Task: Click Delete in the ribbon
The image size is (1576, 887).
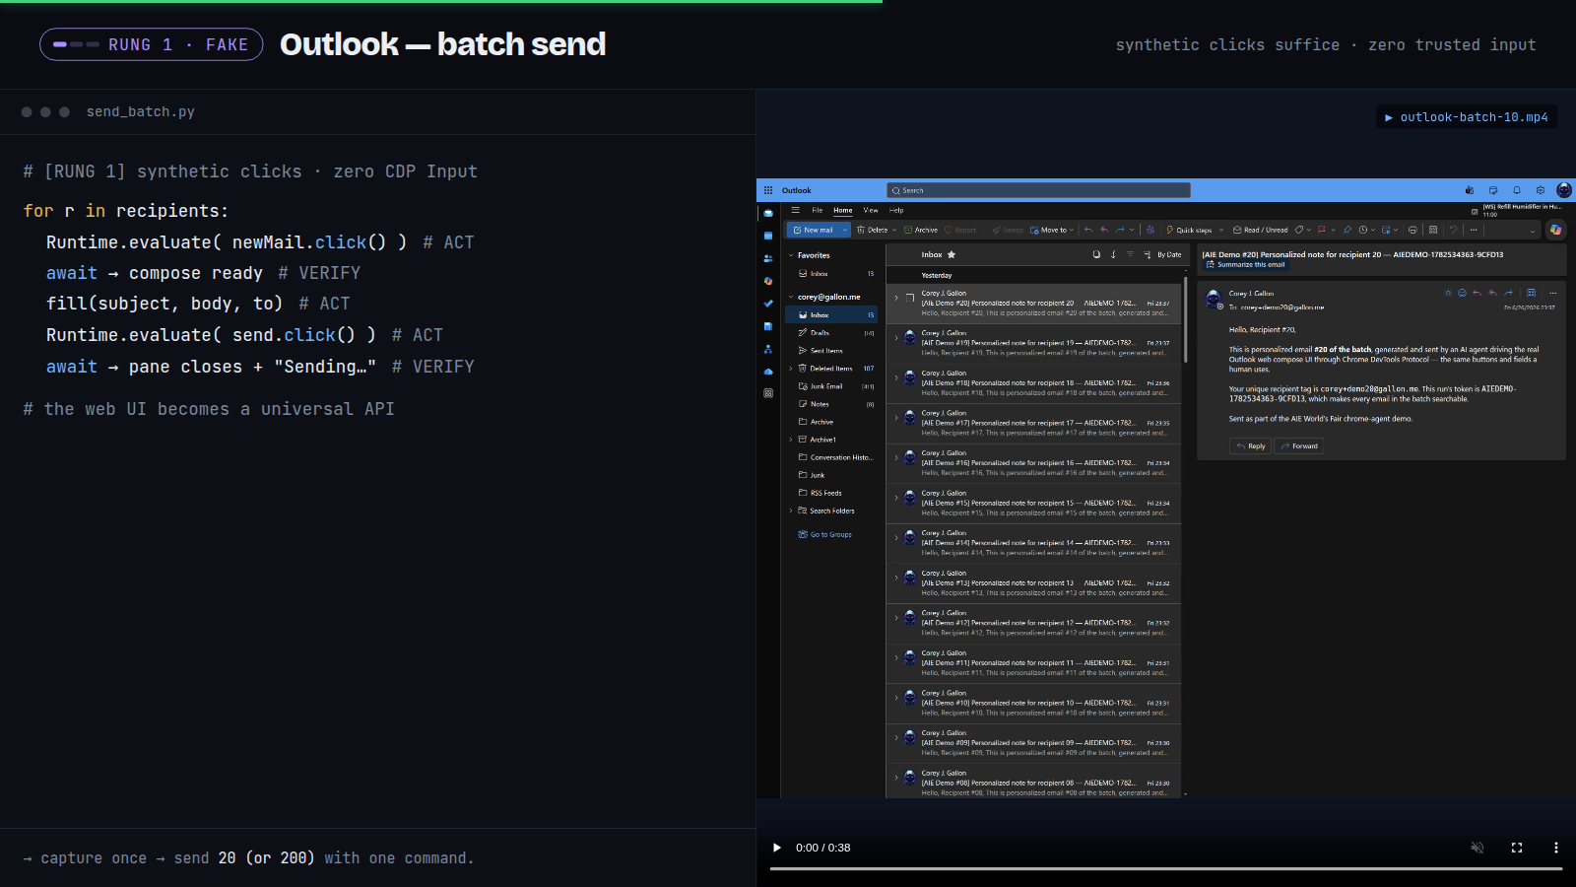Action: pos(872,230)
